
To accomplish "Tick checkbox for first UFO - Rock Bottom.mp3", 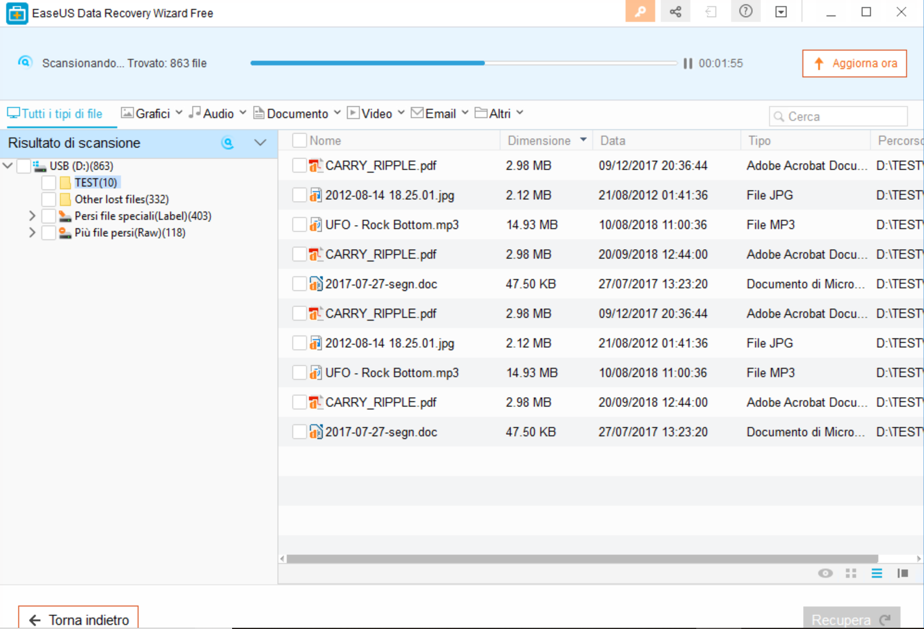I will [299, 224].
